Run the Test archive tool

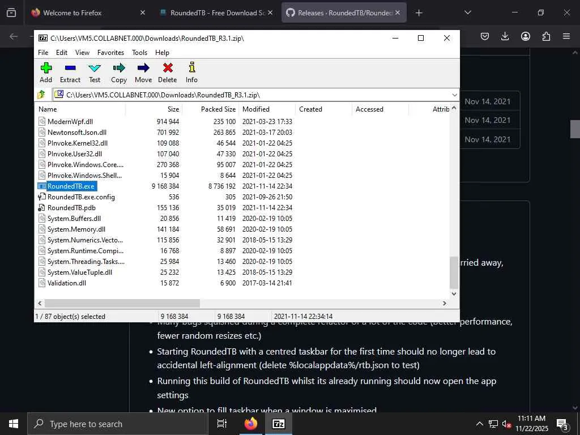(x=95, y=73)
